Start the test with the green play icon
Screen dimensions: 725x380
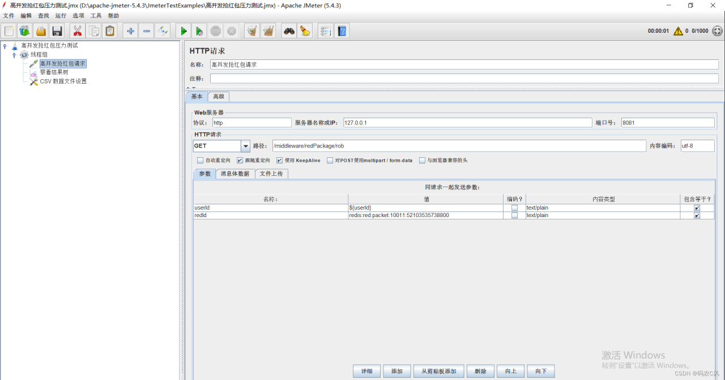coord(184,31)
